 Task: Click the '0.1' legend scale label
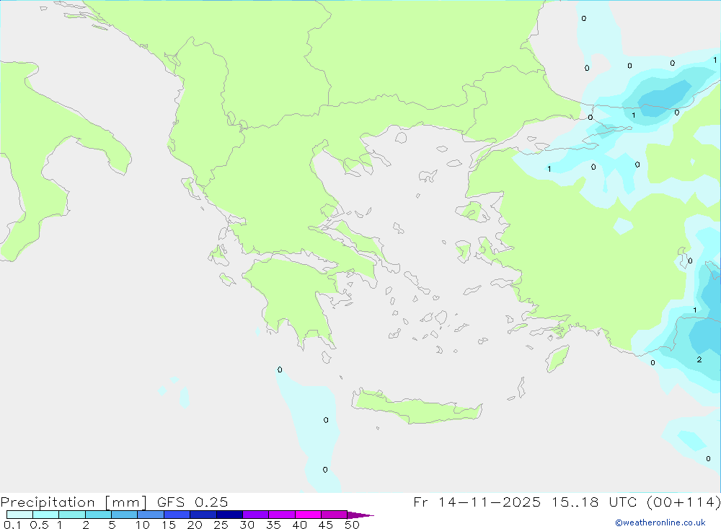(12, 525)
